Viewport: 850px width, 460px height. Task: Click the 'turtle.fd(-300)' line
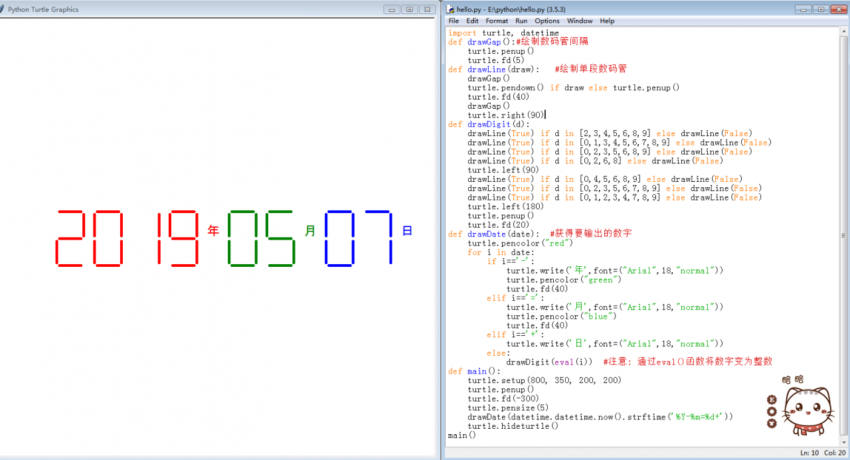click(503, 398)
